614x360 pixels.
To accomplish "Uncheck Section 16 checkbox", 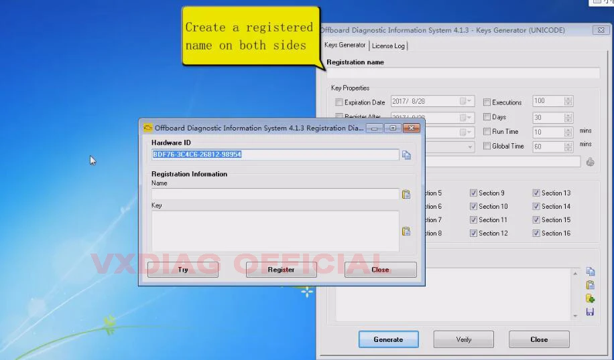I will (536, 234).
